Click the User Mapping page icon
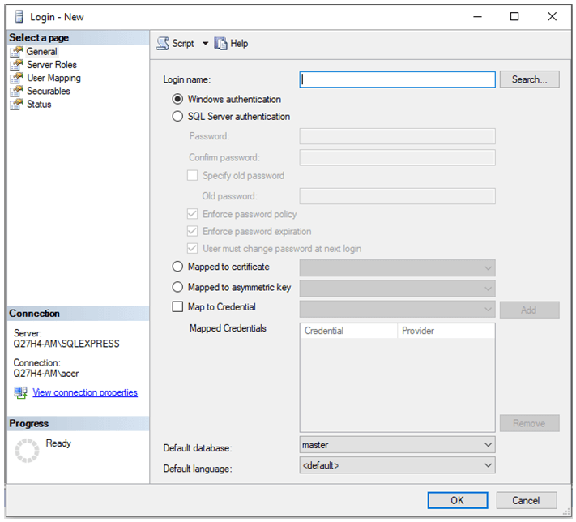The height and width of the screenshot is (522, 576). tap(16, 78)
